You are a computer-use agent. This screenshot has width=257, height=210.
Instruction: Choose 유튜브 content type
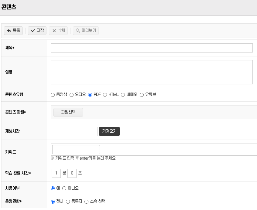point(142,95)
